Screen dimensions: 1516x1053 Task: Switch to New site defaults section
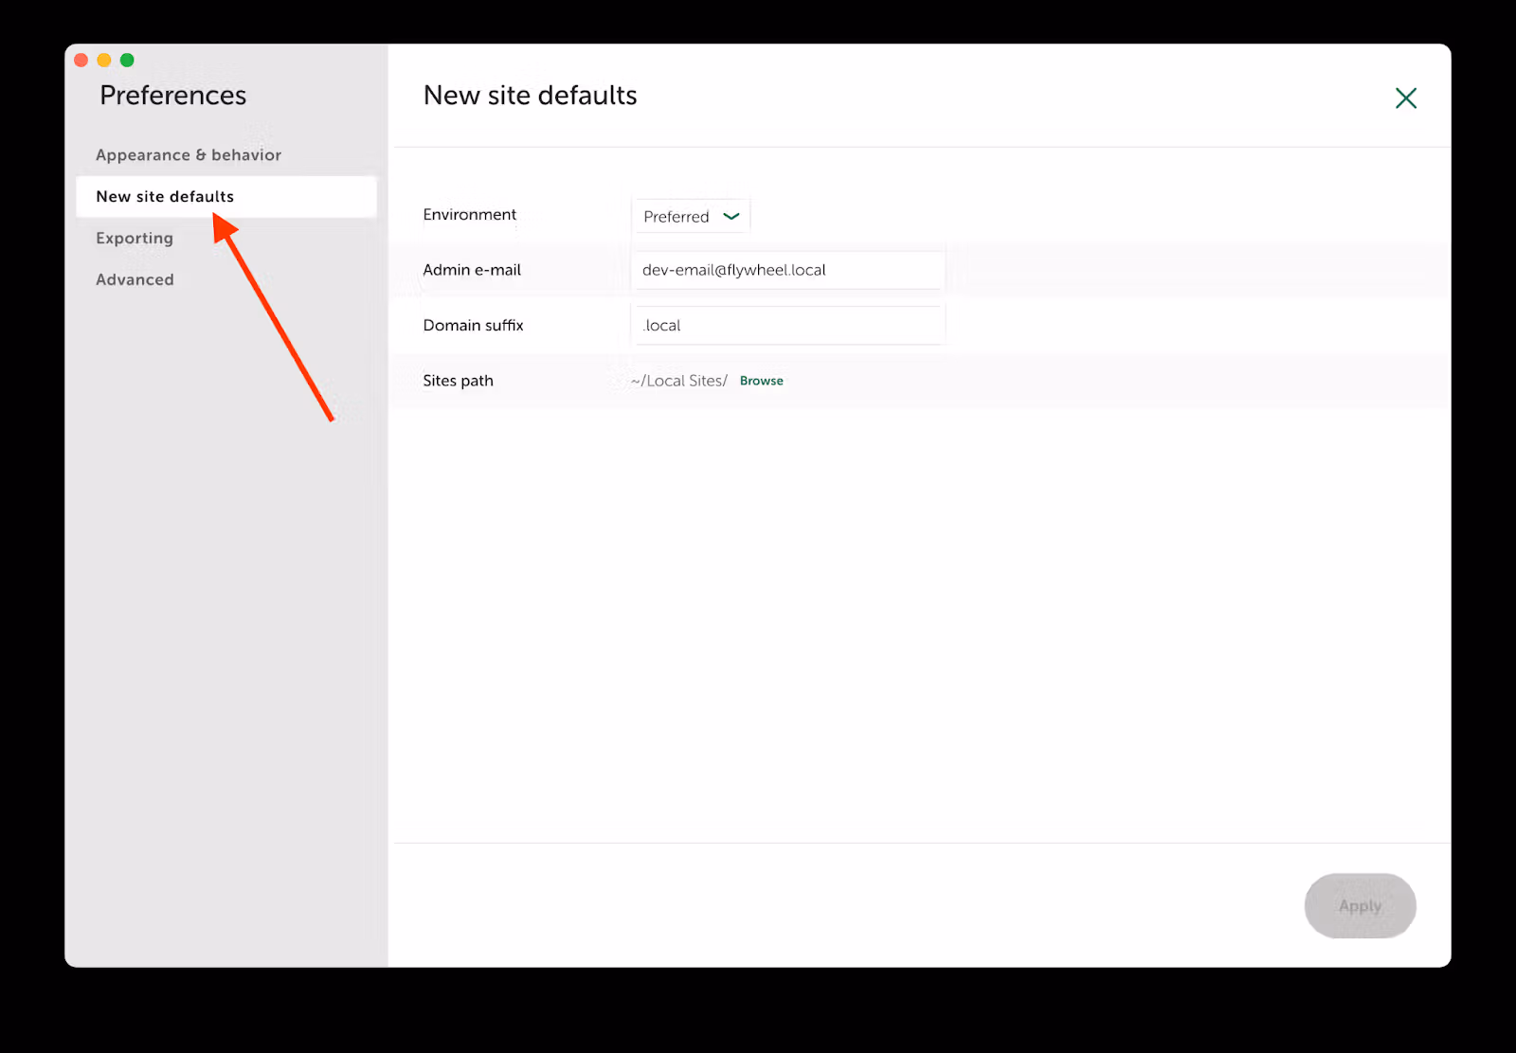(163, 196)
